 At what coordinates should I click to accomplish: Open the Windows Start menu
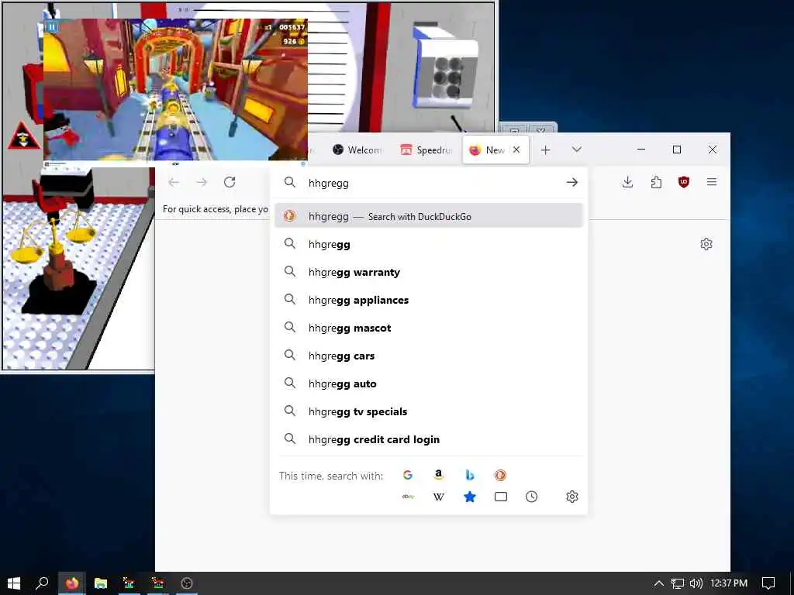point(14,583)
